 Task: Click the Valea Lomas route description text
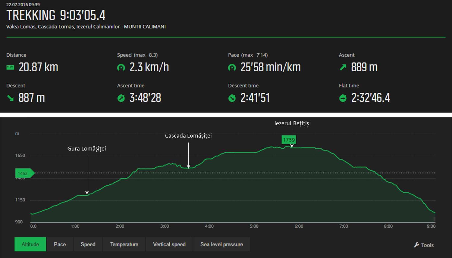[x=86, y=27]
